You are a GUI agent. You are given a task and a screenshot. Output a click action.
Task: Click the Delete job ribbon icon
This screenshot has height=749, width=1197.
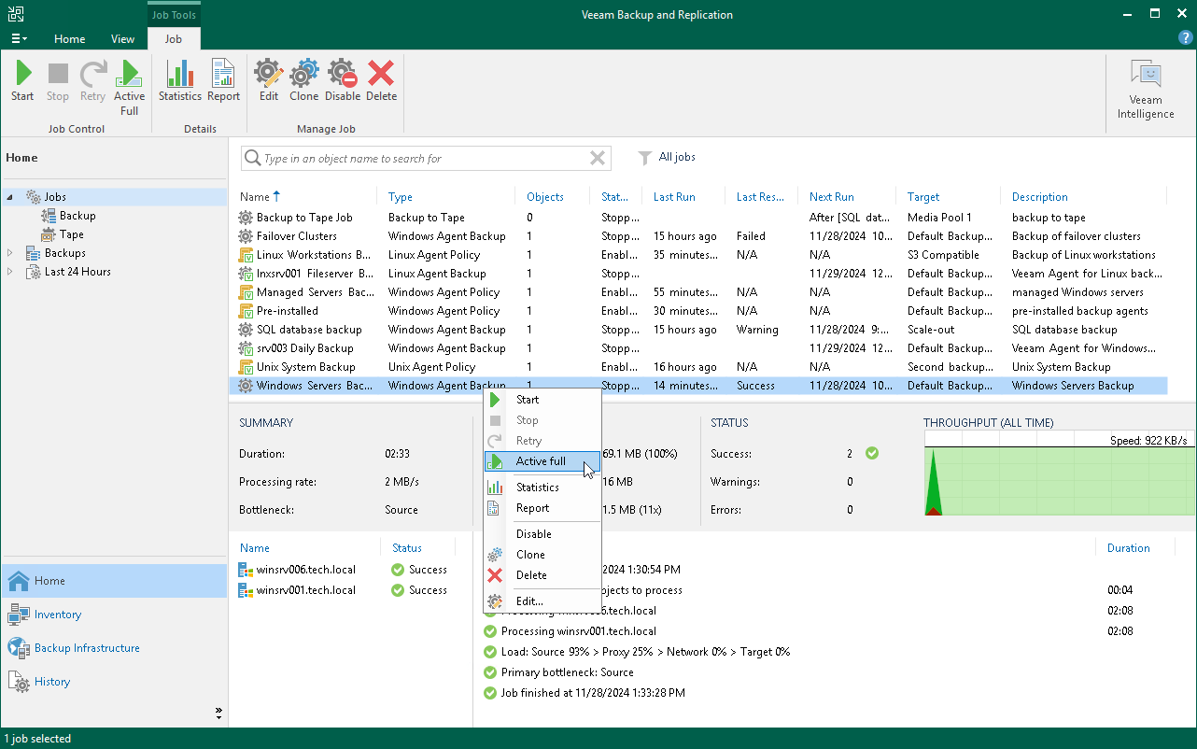click(381, 74)
